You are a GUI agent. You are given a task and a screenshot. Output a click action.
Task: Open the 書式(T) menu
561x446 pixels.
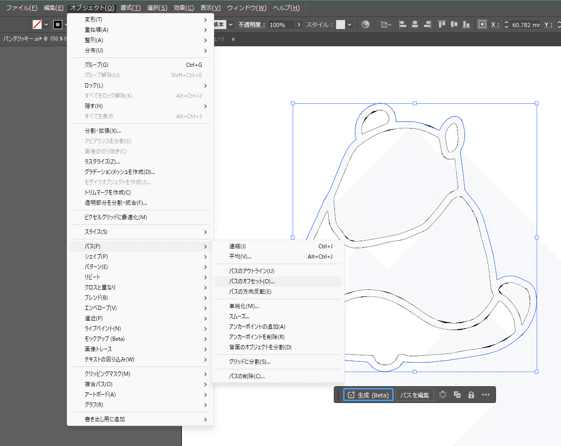[130, 8]
